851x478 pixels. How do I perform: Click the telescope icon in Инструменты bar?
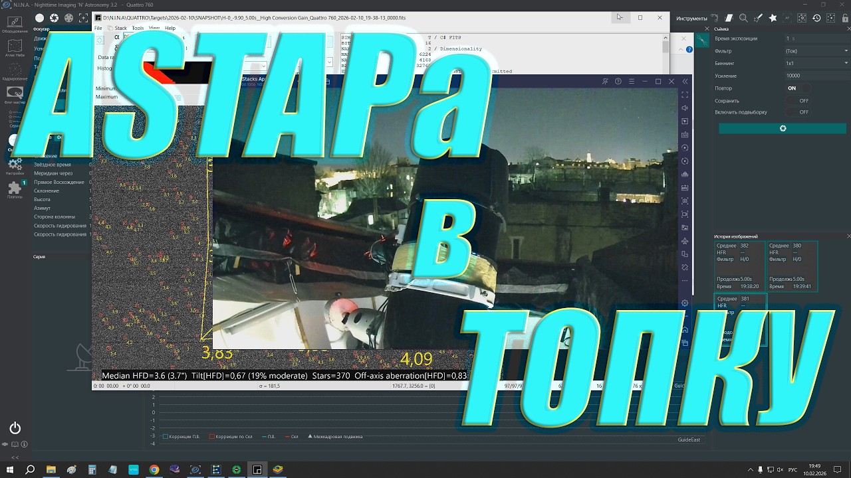click(758, 19)
